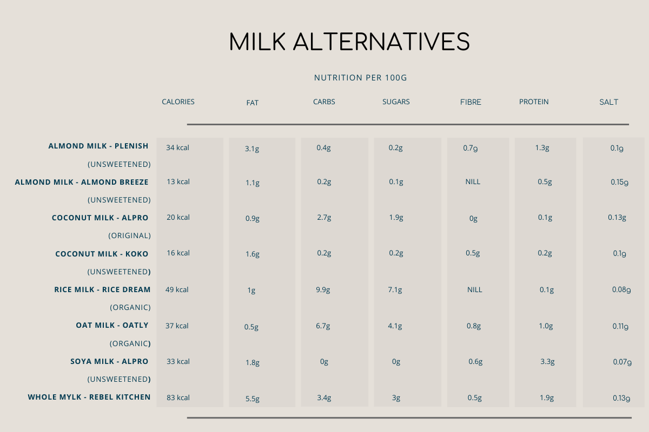
Task: Click the Salt column header
Action: (x=608, y=102)
